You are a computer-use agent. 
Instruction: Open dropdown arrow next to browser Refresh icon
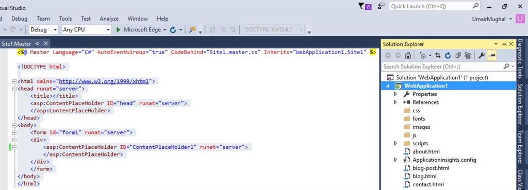click(181, 30)
